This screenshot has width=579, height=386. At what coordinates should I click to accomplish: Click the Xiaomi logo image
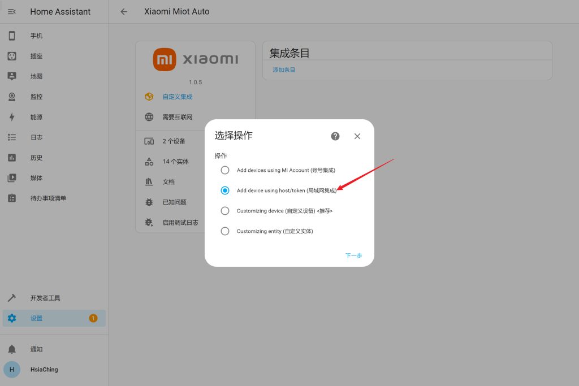pyautogui.click(x=196, y=59)
